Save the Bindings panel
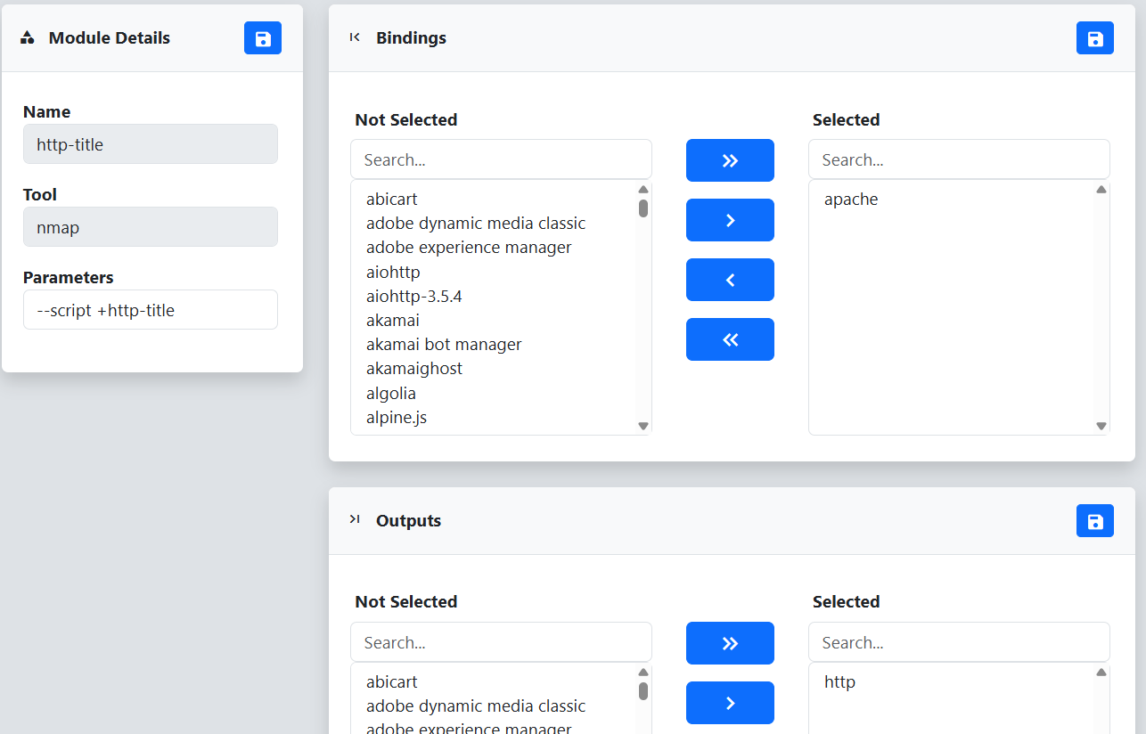1146x734 pixels. click(1095, 38)
